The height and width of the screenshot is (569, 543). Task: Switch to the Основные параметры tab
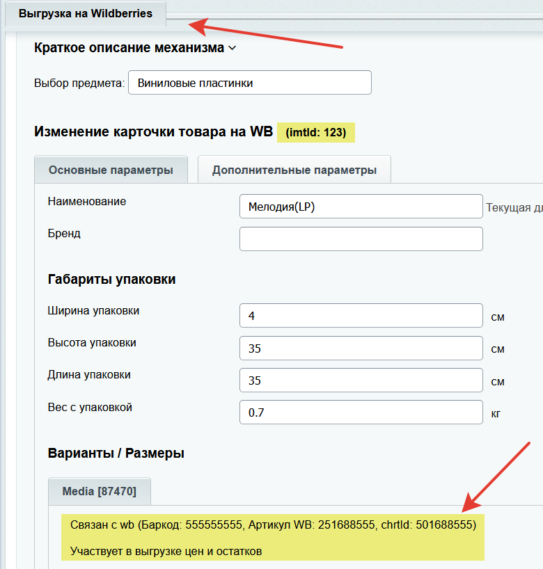click(111, 170)
